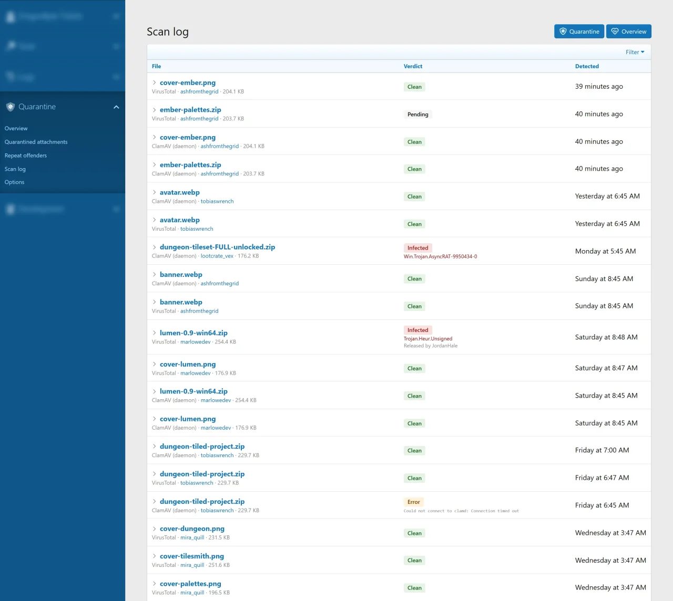Expand the errored dungeon-tiled-project.zip row chevron
Viewport: 673px width, 601px height.
coord(154,501)
